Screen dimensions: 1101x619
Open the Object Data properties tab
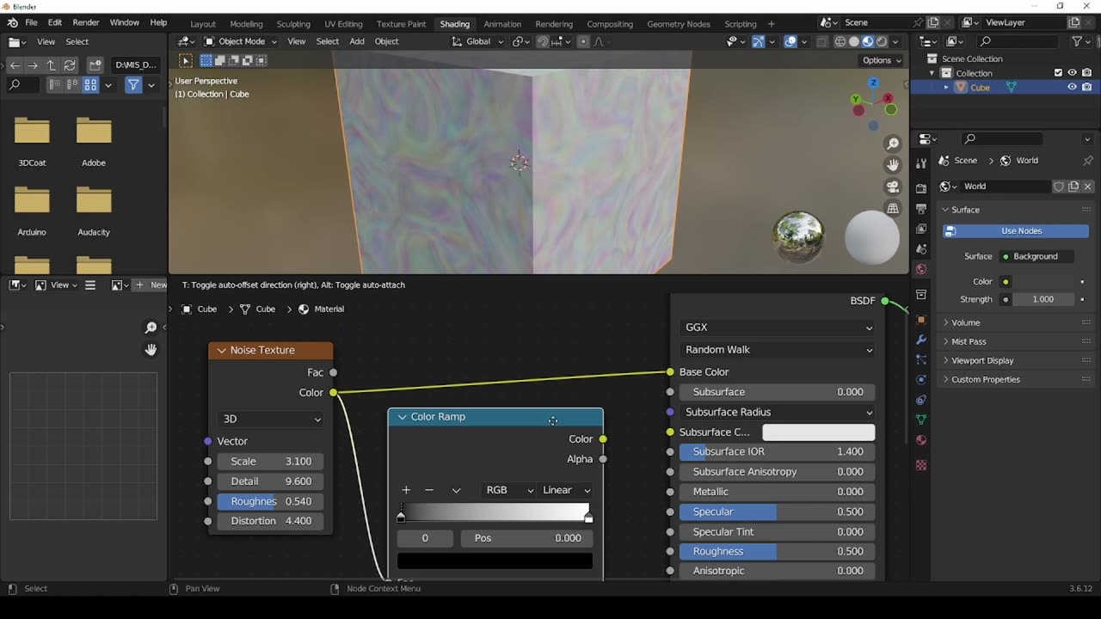tap(921, 420)
